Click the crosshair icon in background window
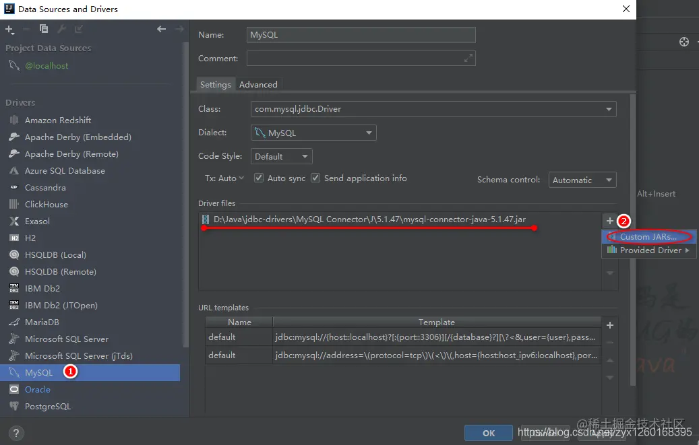This screenshot has height=445, width=699. (684, 42)
